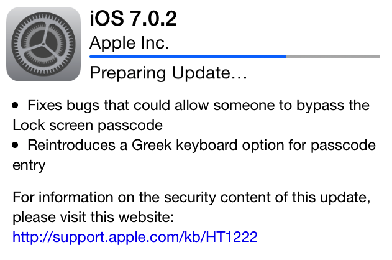Click the center hub of the gear icon

pos(43,45)
